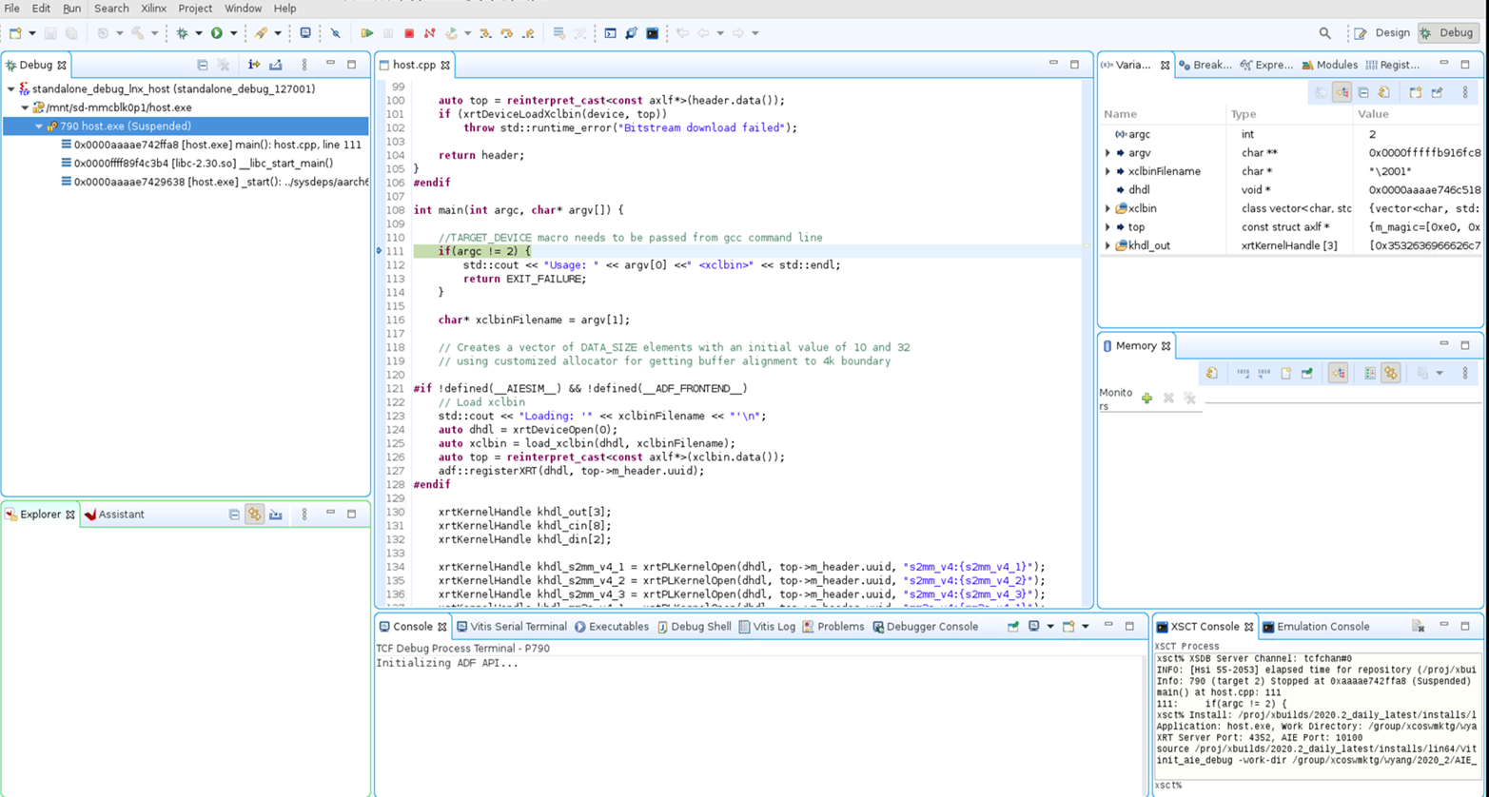Collapse the host.exe (Suspended) thread node
The width and height of the screenshot is (1489, 797).
39,126
